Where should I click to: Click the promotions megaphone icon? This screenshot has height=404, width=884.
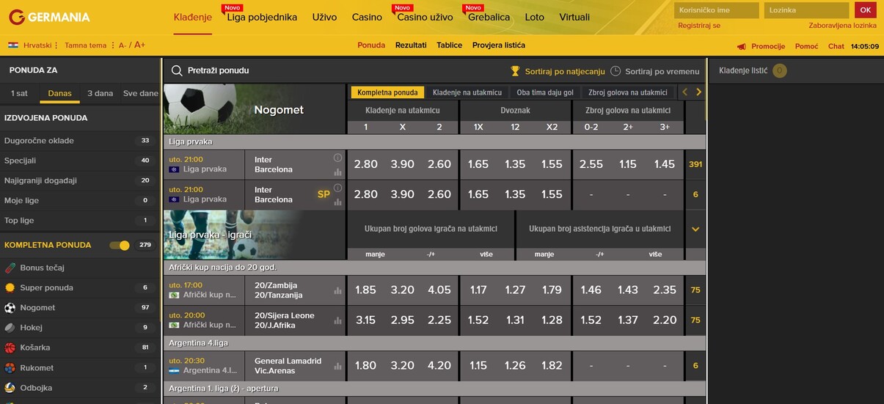pos(742,46)
